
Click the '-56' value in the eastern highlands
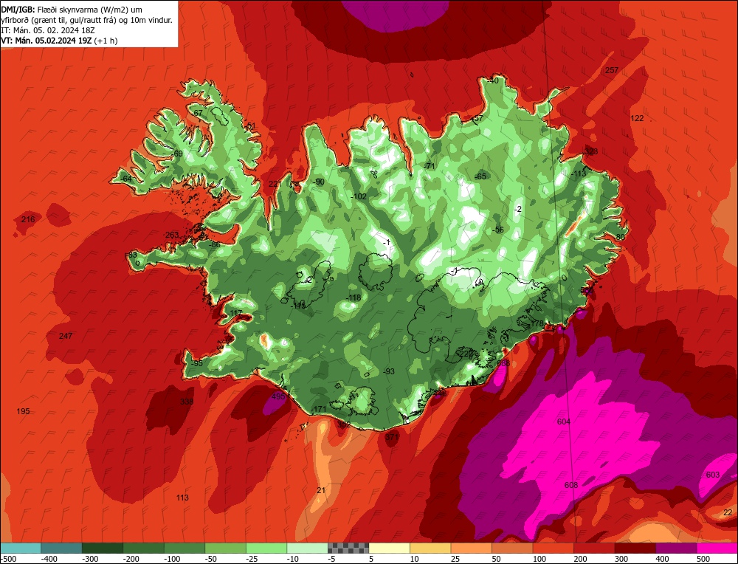pos(498,230)
